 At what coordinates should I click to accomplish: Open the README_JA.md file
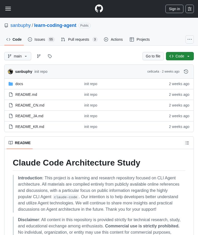[29, 116]
